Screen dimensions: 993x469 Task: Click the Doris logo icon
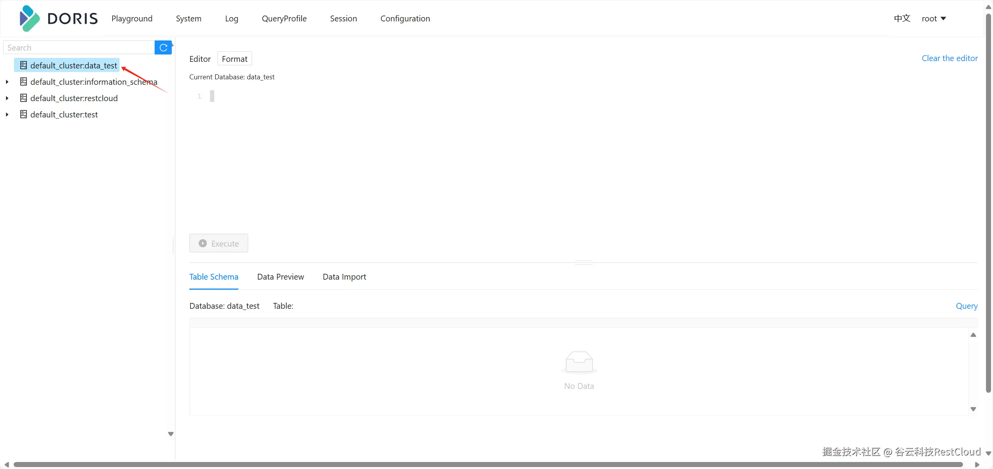tap(30, 18)
